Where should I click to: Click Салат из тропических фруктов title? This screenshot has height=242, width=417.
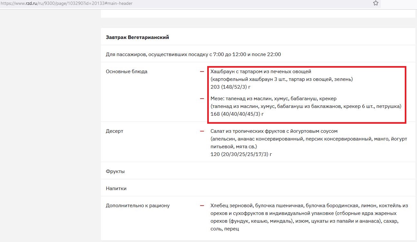click(x=274, y=131)
